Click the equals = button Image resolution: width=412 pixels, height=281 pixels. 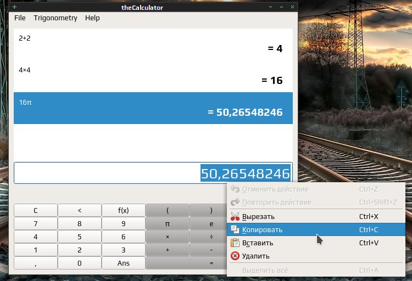186,263
